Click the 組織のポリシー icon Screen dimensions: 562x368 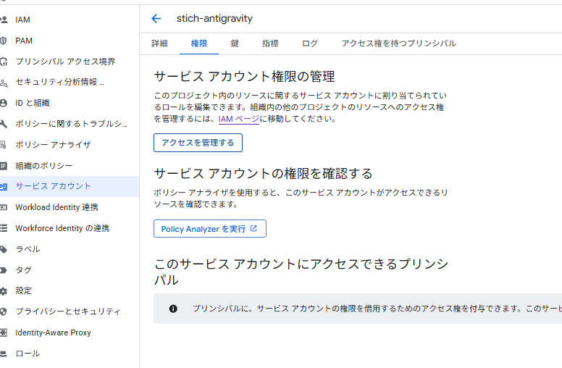point(4,166)
